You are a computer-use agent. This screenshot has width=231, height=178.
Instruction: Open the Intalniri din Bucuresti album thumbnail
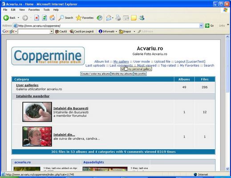click(37, 112)
